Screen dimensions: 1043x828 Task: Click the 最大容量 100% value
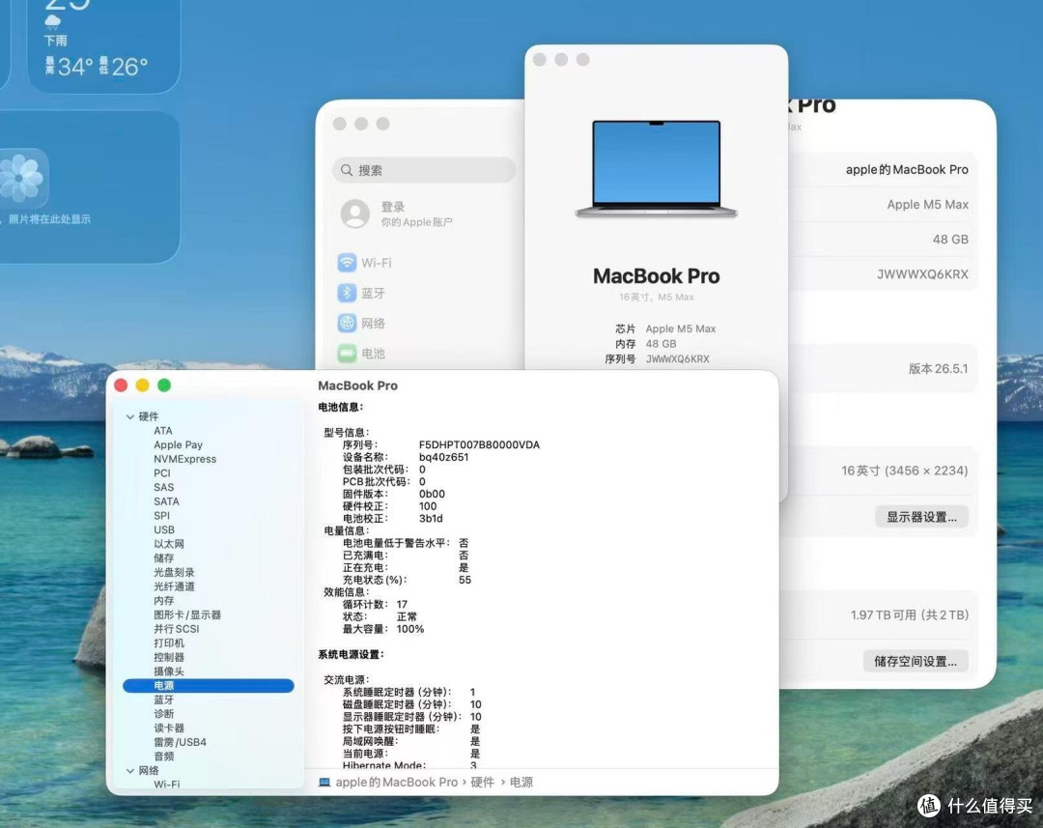coord(409,629)
